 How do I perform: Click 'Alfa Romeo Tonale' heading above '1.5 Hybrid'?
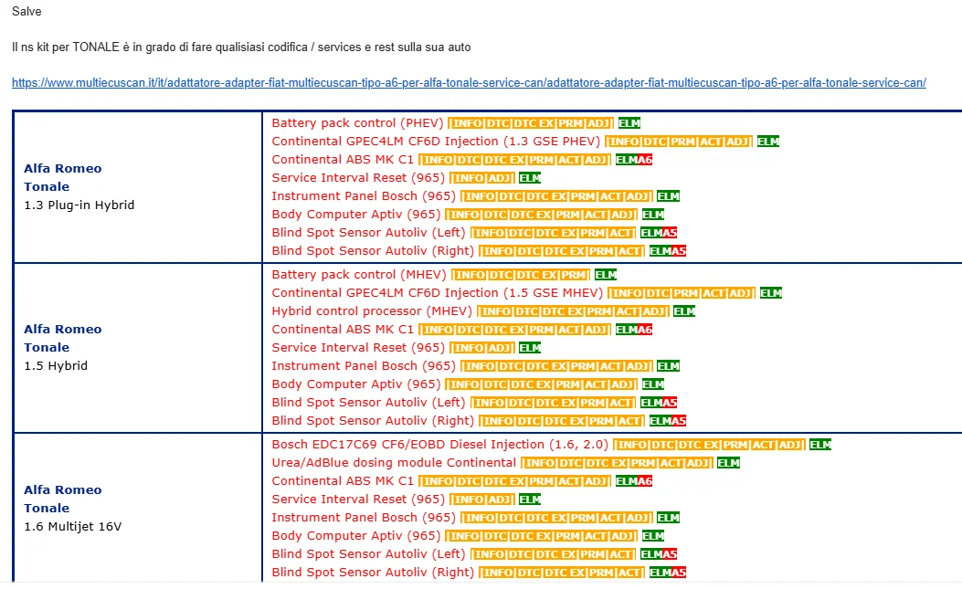click(62, 338)
